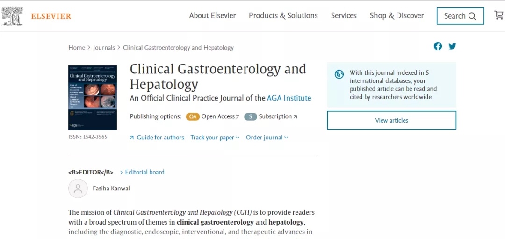Open the Shop & Discover menu

click(397, 15)
